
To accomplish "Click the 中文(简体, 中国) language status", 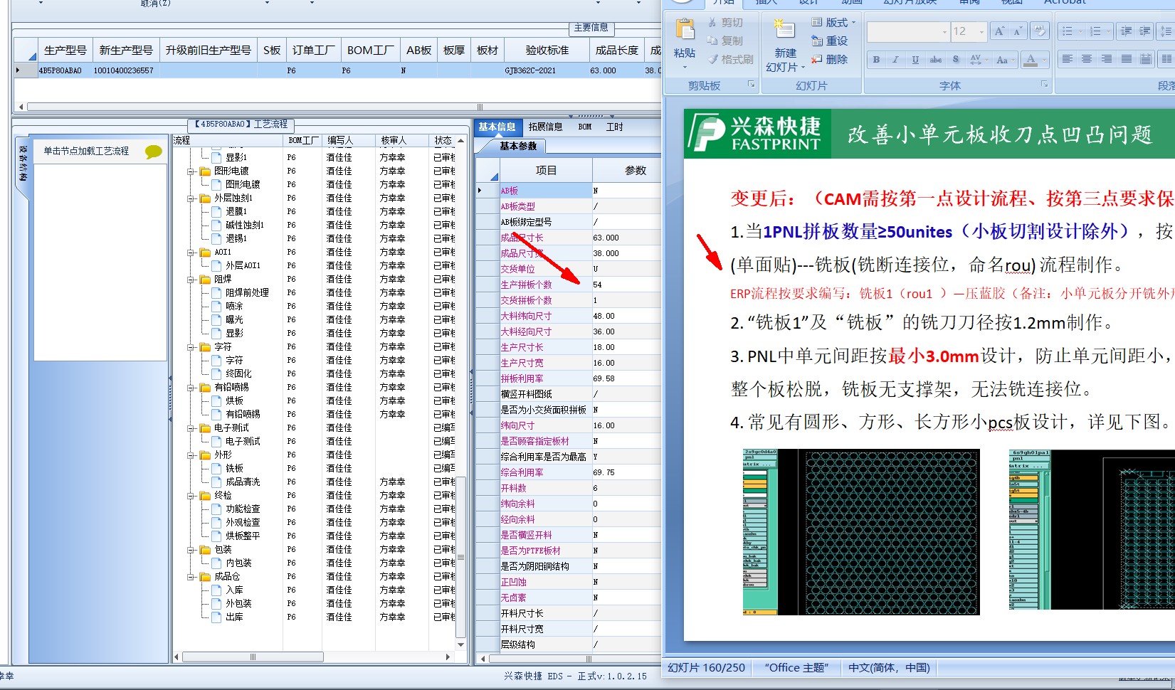I will coord(889,668).
